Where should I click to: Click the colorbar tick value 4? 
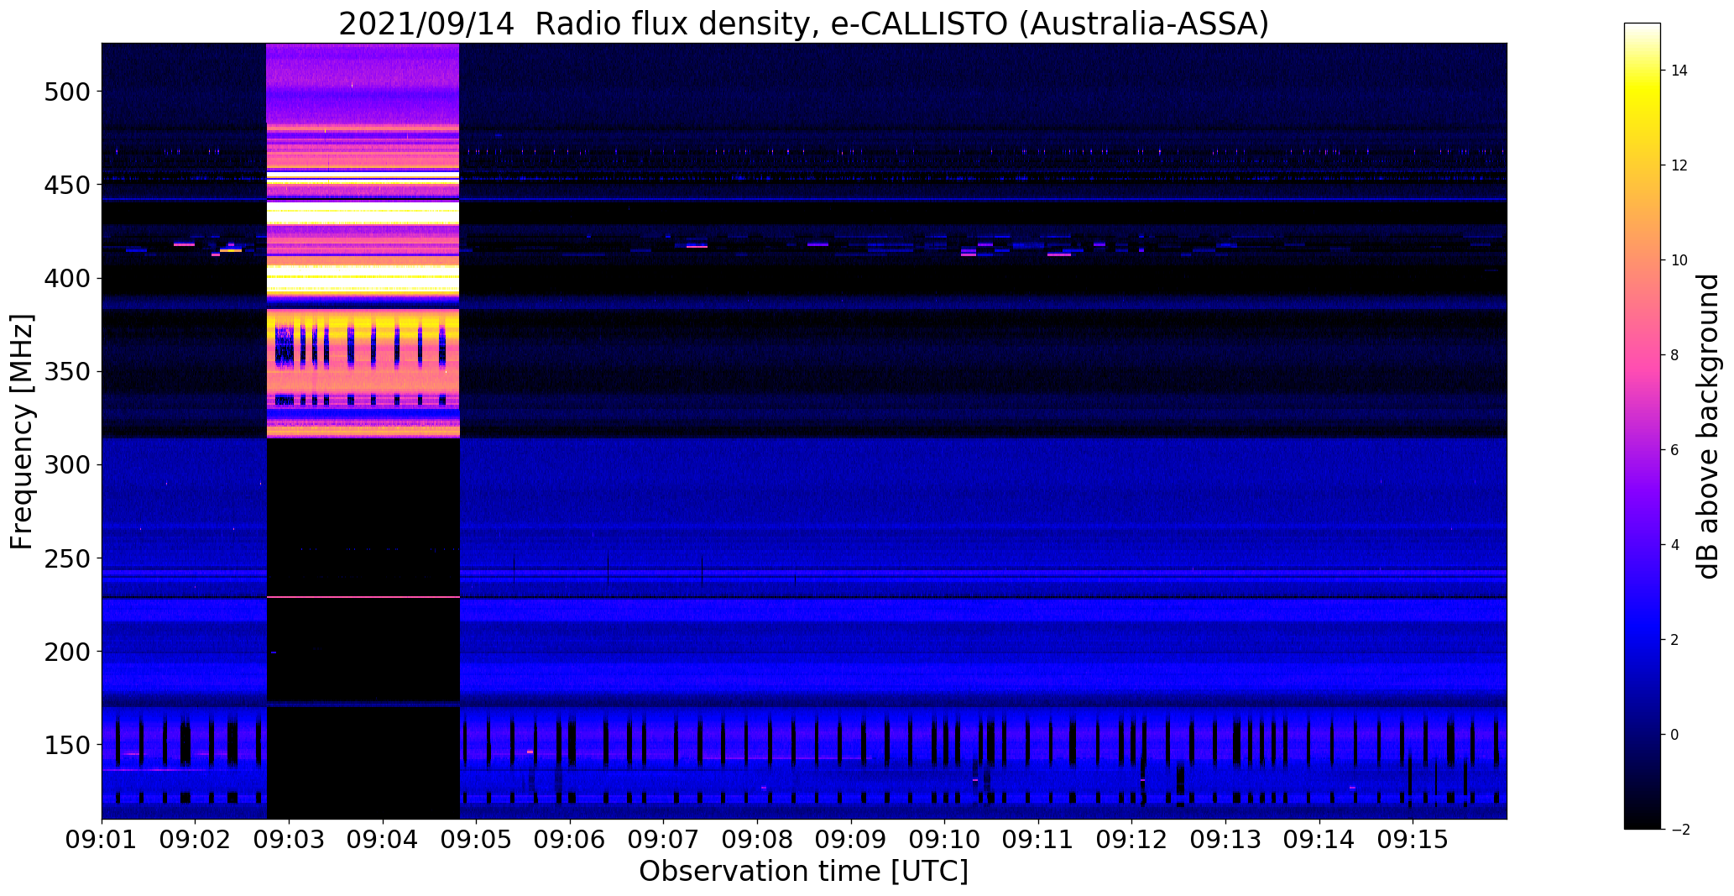pyautogui.click(x=1675, y=545)
